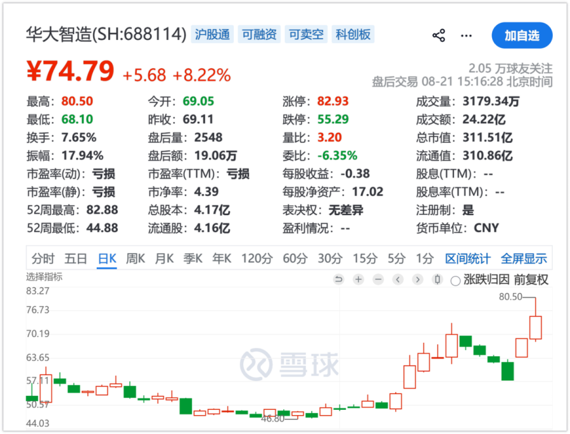The width and height of the screenshot is (570, 434).
Task: Click the 跌停 value 55.29
Action: (332, 119)
